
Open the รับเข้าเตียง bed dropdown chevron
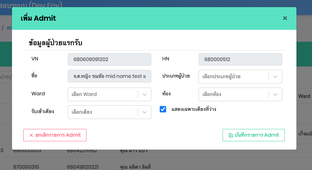(144, 112)
